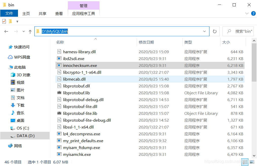Open the 3D 对象 folder
This screenshot has width=257, height=166.
pyautogui.click(x=21, y=75)
